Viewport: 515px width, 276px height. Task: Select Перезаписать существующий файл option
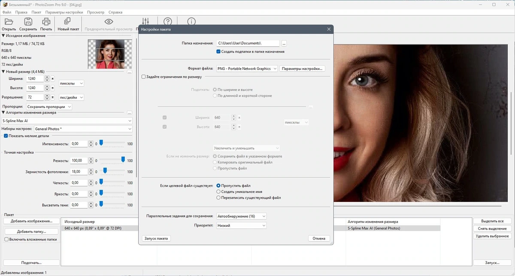pyautogui.click(x=218, y=198)
